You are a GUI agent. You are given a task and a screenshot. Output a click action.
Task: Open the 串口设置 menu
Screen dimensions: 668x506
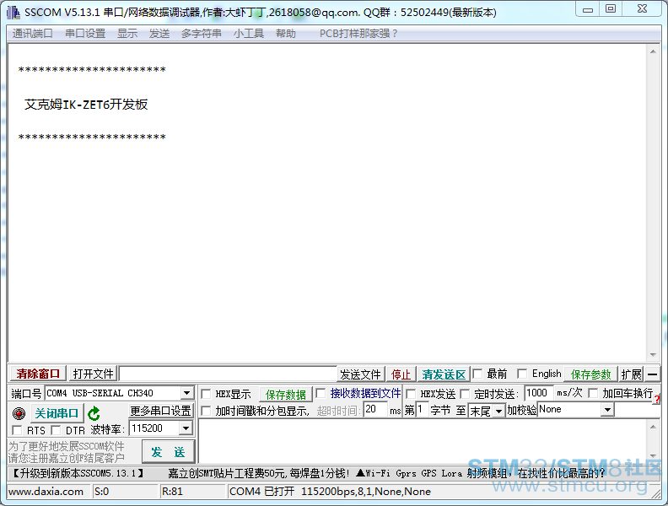85,34
